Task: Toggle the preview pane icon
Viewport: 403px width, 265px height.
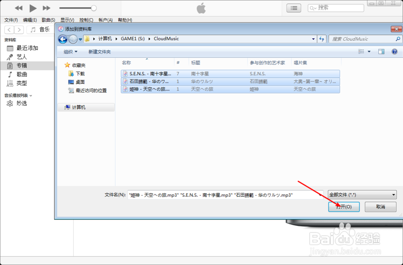Action: coord(381,51)
